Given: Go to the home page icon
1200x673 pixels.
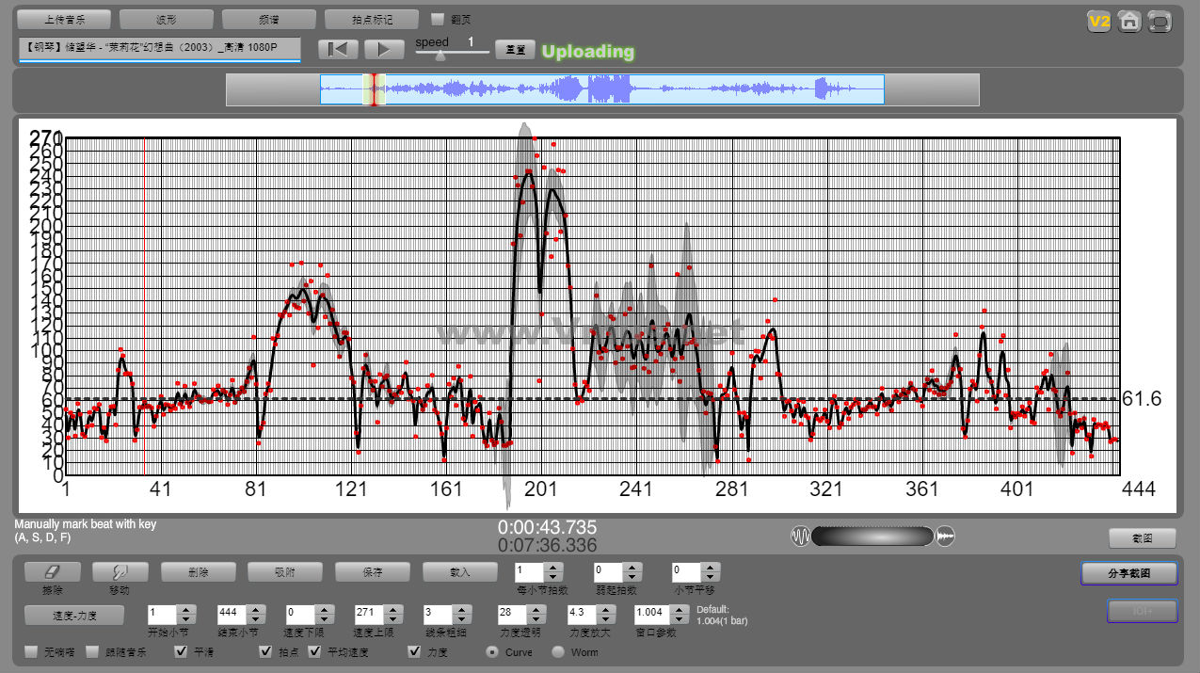Looking at the screenshot, I should click(1129, 21).
